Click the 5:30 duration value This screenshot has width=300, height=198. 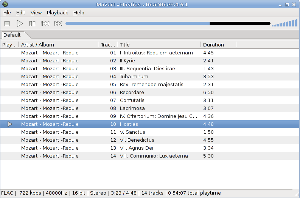tap(208, 156)
